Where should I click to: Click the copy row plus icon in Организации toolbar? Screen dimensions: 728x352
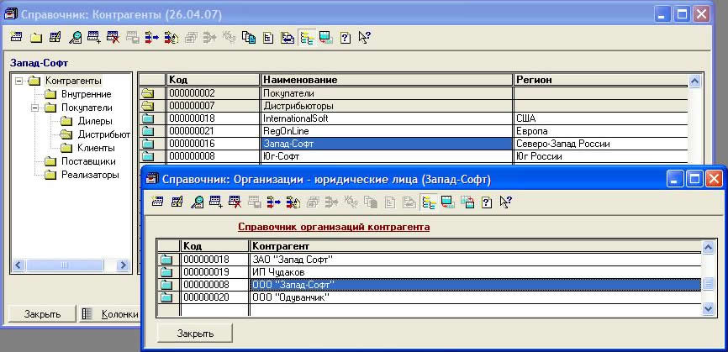(216, 202)
